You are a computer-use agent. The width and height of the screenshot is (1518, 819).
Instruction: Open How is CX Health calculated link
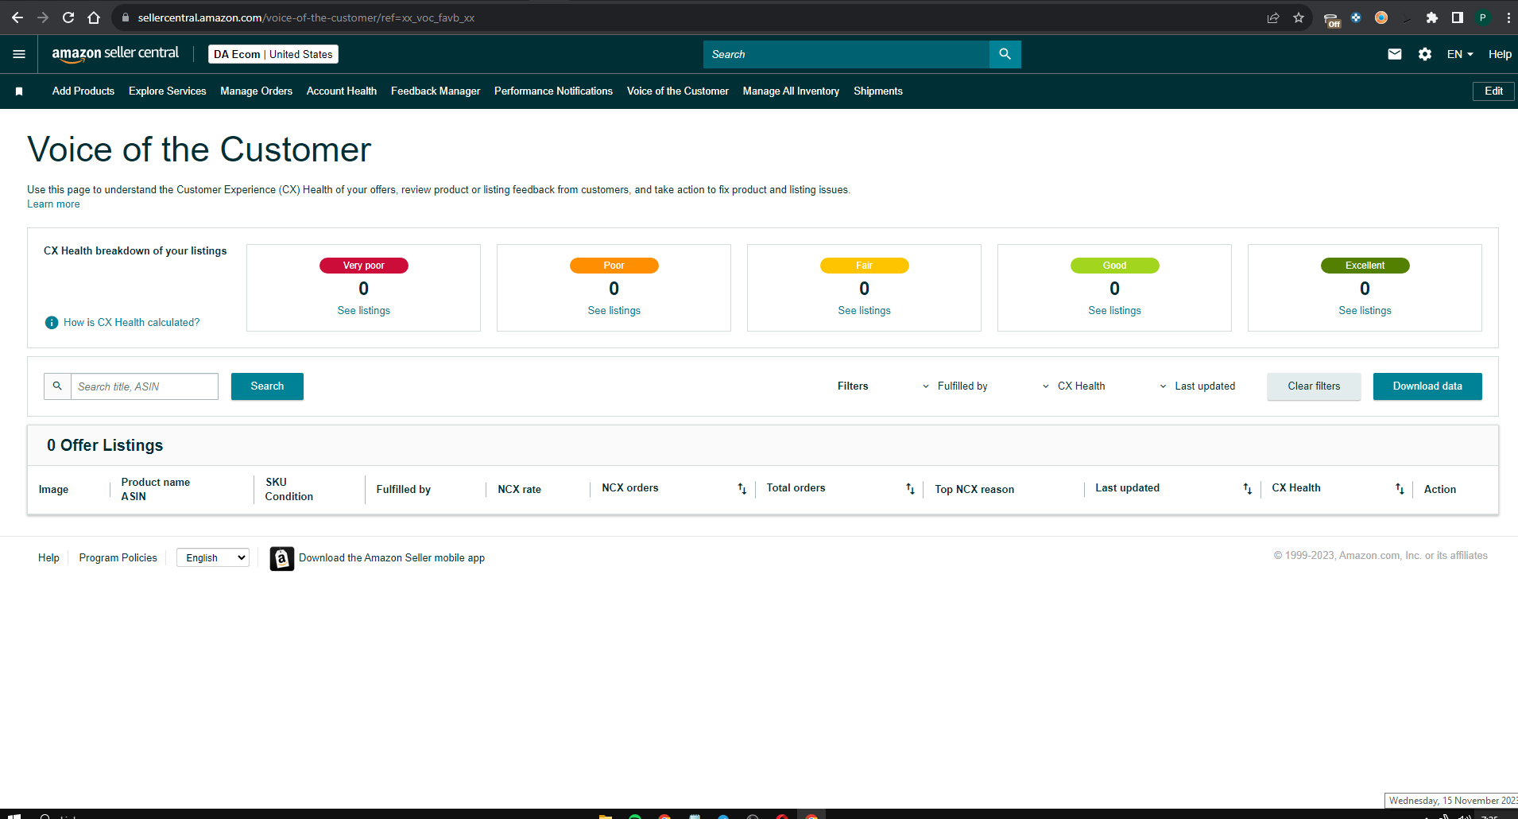coord(131,322)
